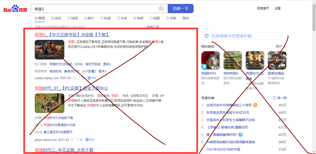Open result 帝国3_【中文正版专区】决定版【下载】
This screenshot has width=316, height=154.
point(72,35)
